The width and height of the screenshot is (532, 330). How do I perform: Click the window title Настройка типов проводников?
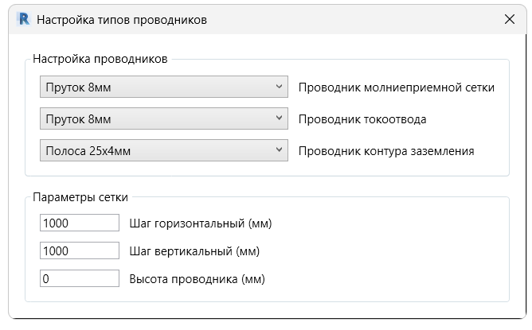(122, 20)
